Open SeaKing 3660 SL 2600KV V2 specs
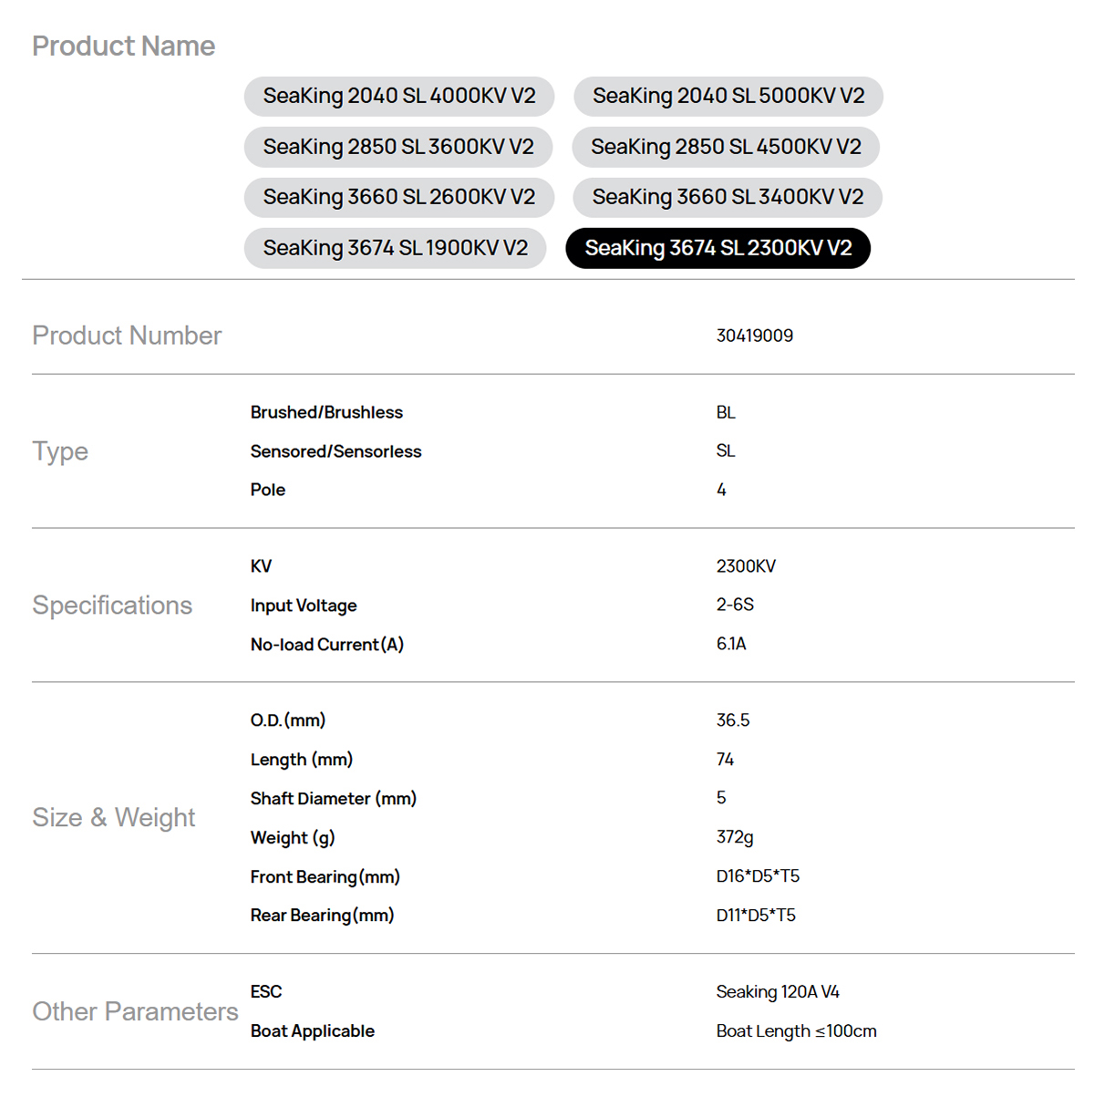The image size is (1094, 1097). pos(399,197)
